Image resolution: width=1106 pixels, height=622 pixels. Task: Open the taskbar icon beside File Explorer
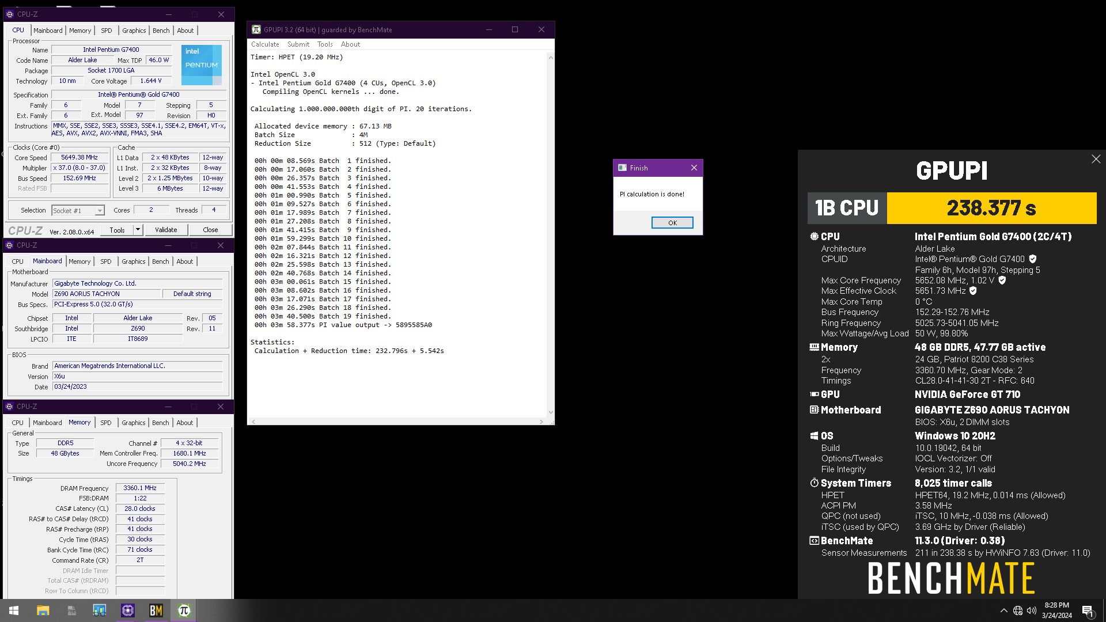pyautogui.click(x=71, y=610)
